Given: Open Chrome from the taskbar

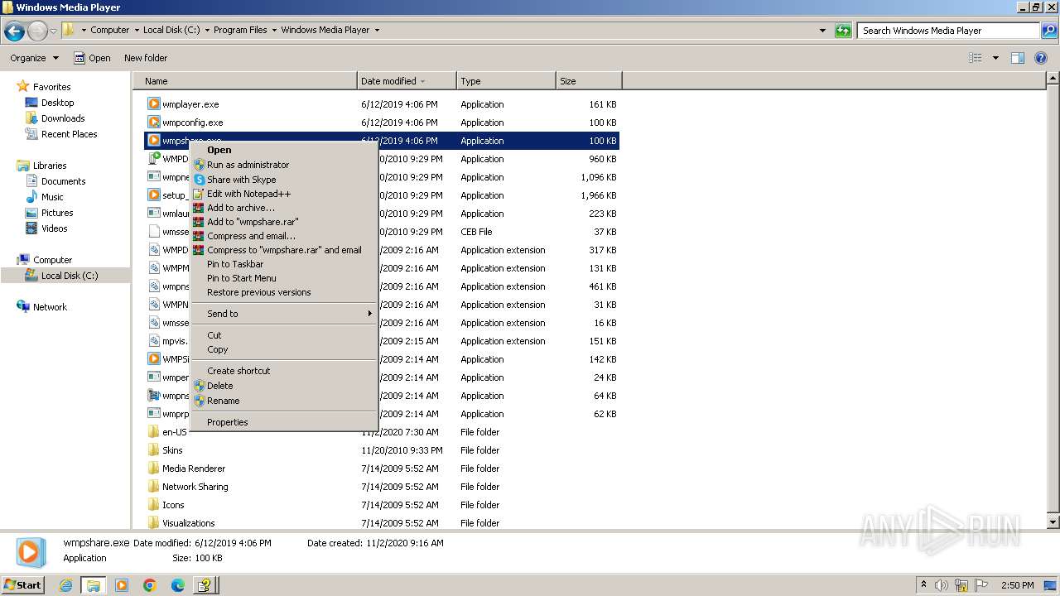Looking at the screenshot, I should point(150,585).
